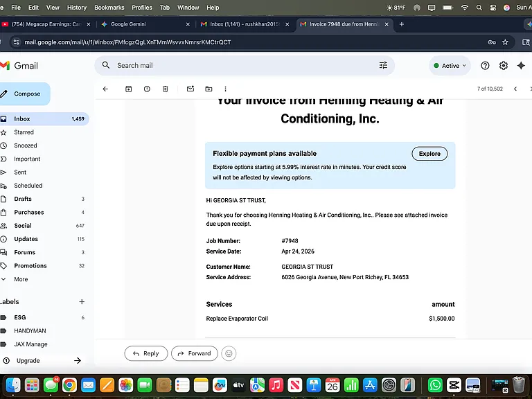Open Spotlight search in menu bar
Screen dimensions: 532x399
[x=479, y=8]
